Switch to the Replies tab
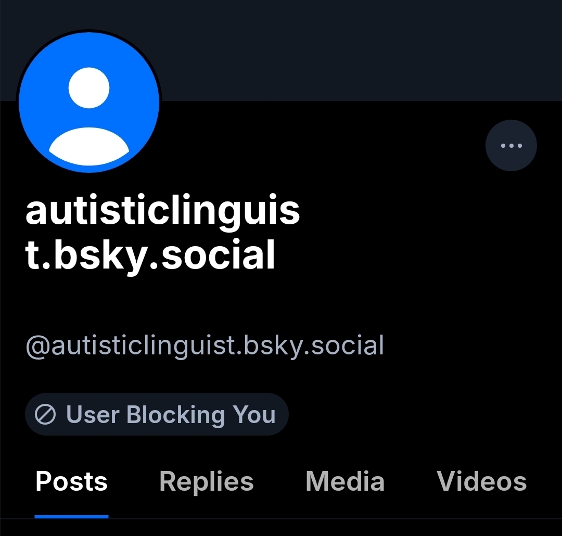Screen dimensions: 562x536 (x=207, y=481)
